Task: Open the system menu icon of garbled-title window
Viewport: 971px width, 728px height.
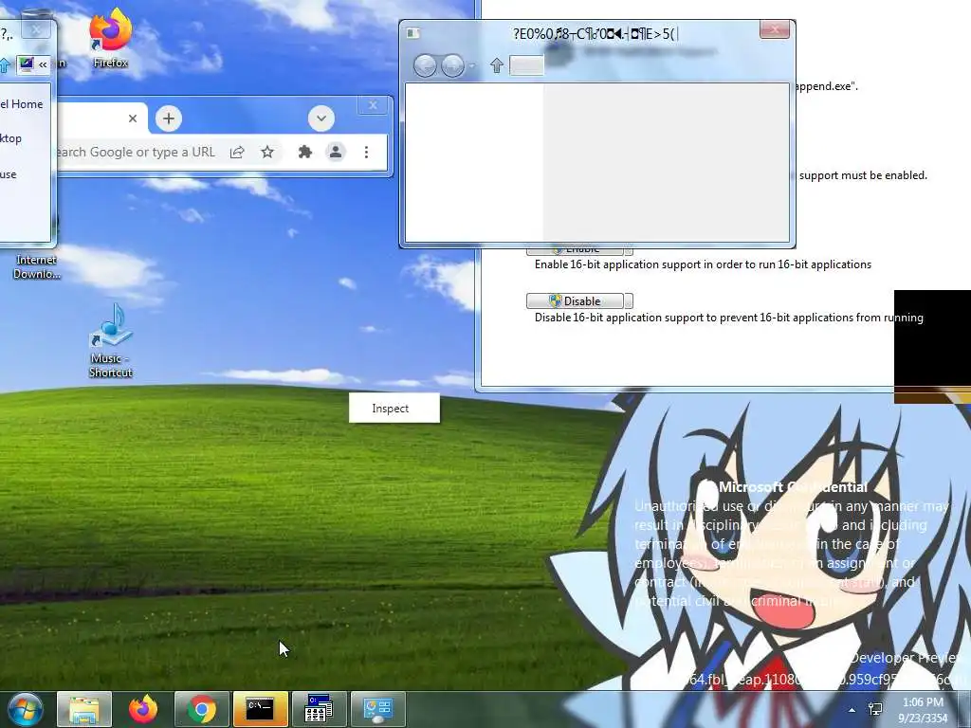Action: tap(413, 33)
